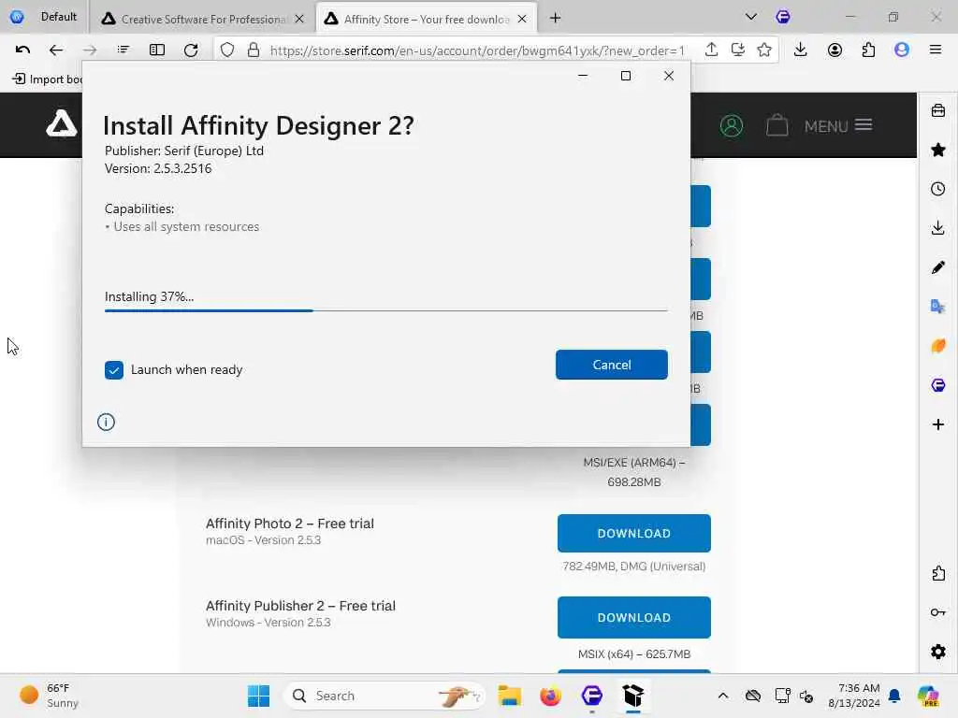The image size is (958, 718).
Task: Open the sidebar settings gear
Action: coord(937,652)
